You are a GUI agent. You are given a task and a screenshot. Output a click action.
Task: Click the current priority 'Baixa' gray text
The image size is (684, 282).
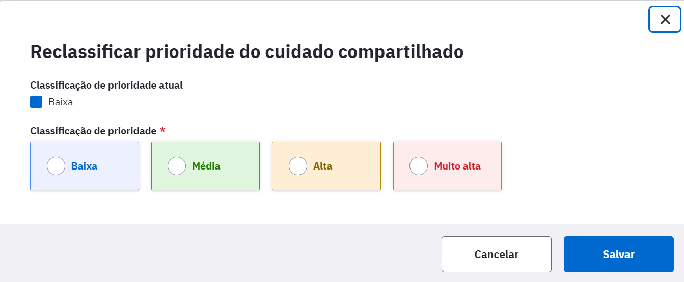coord(61,102)
